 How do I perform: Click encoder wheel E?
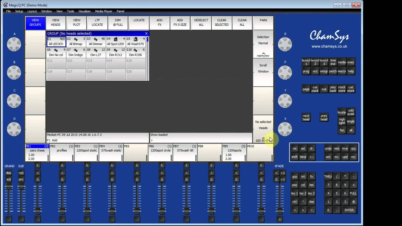285,44
